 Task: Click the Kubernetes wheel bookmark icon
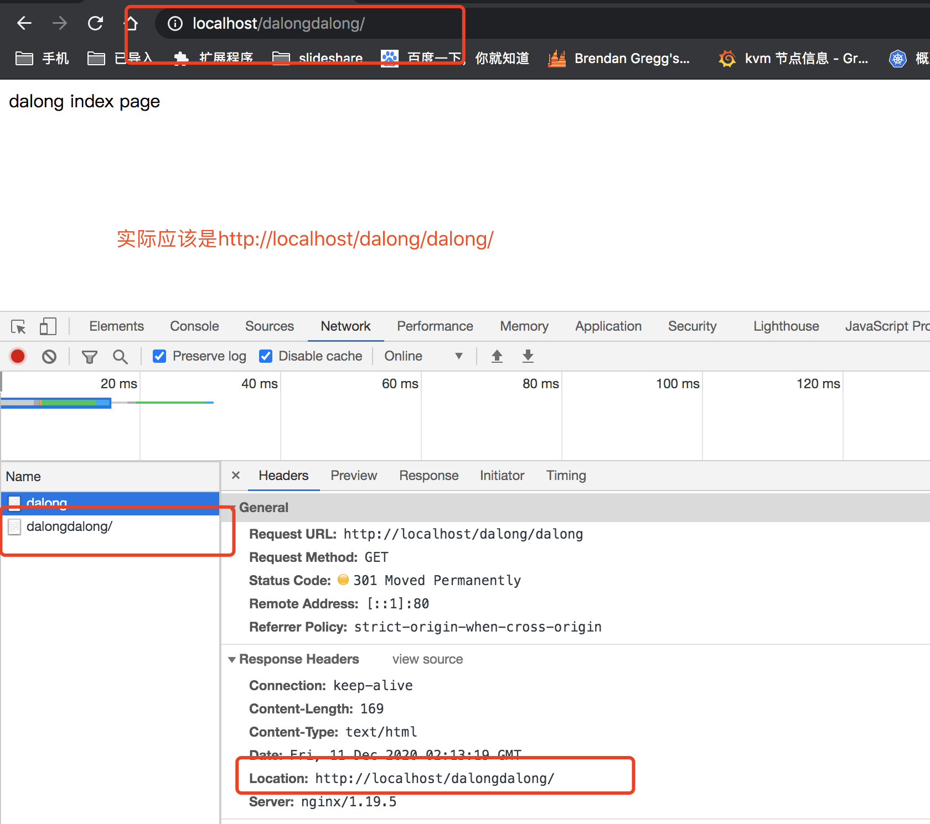coord(898,58)
